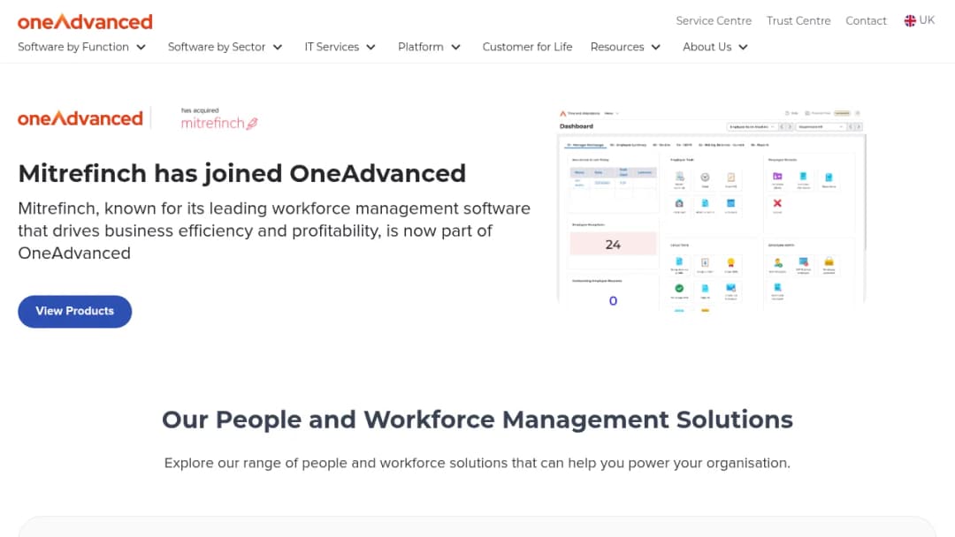Select 'Our People and Workforce Management Solutions' heading
The width and height of the screenshot is (955, 537).
[x=477, y=420]
